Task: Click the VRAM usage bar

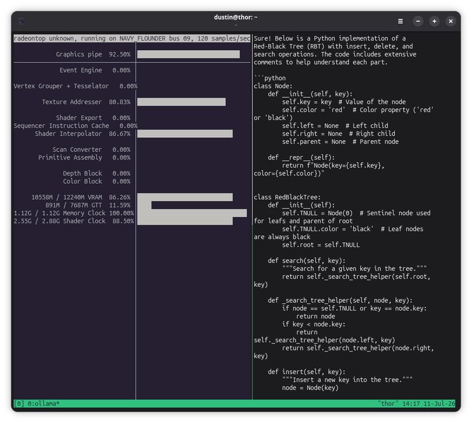Action: [185, 197]
